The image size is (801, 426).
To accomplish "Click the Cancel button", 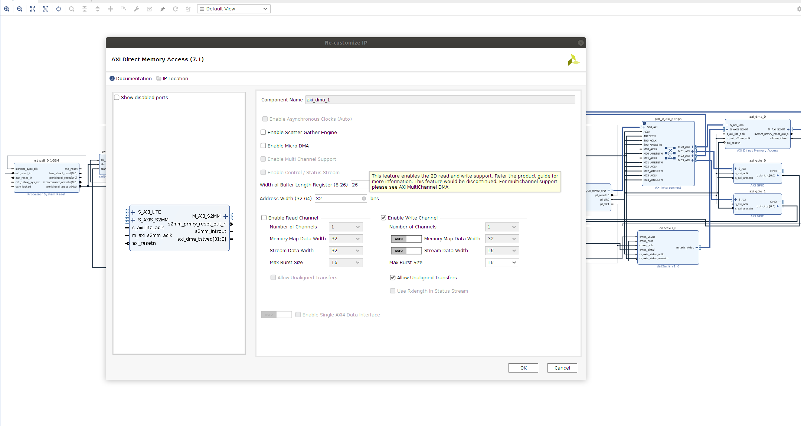I will [562, 368].
